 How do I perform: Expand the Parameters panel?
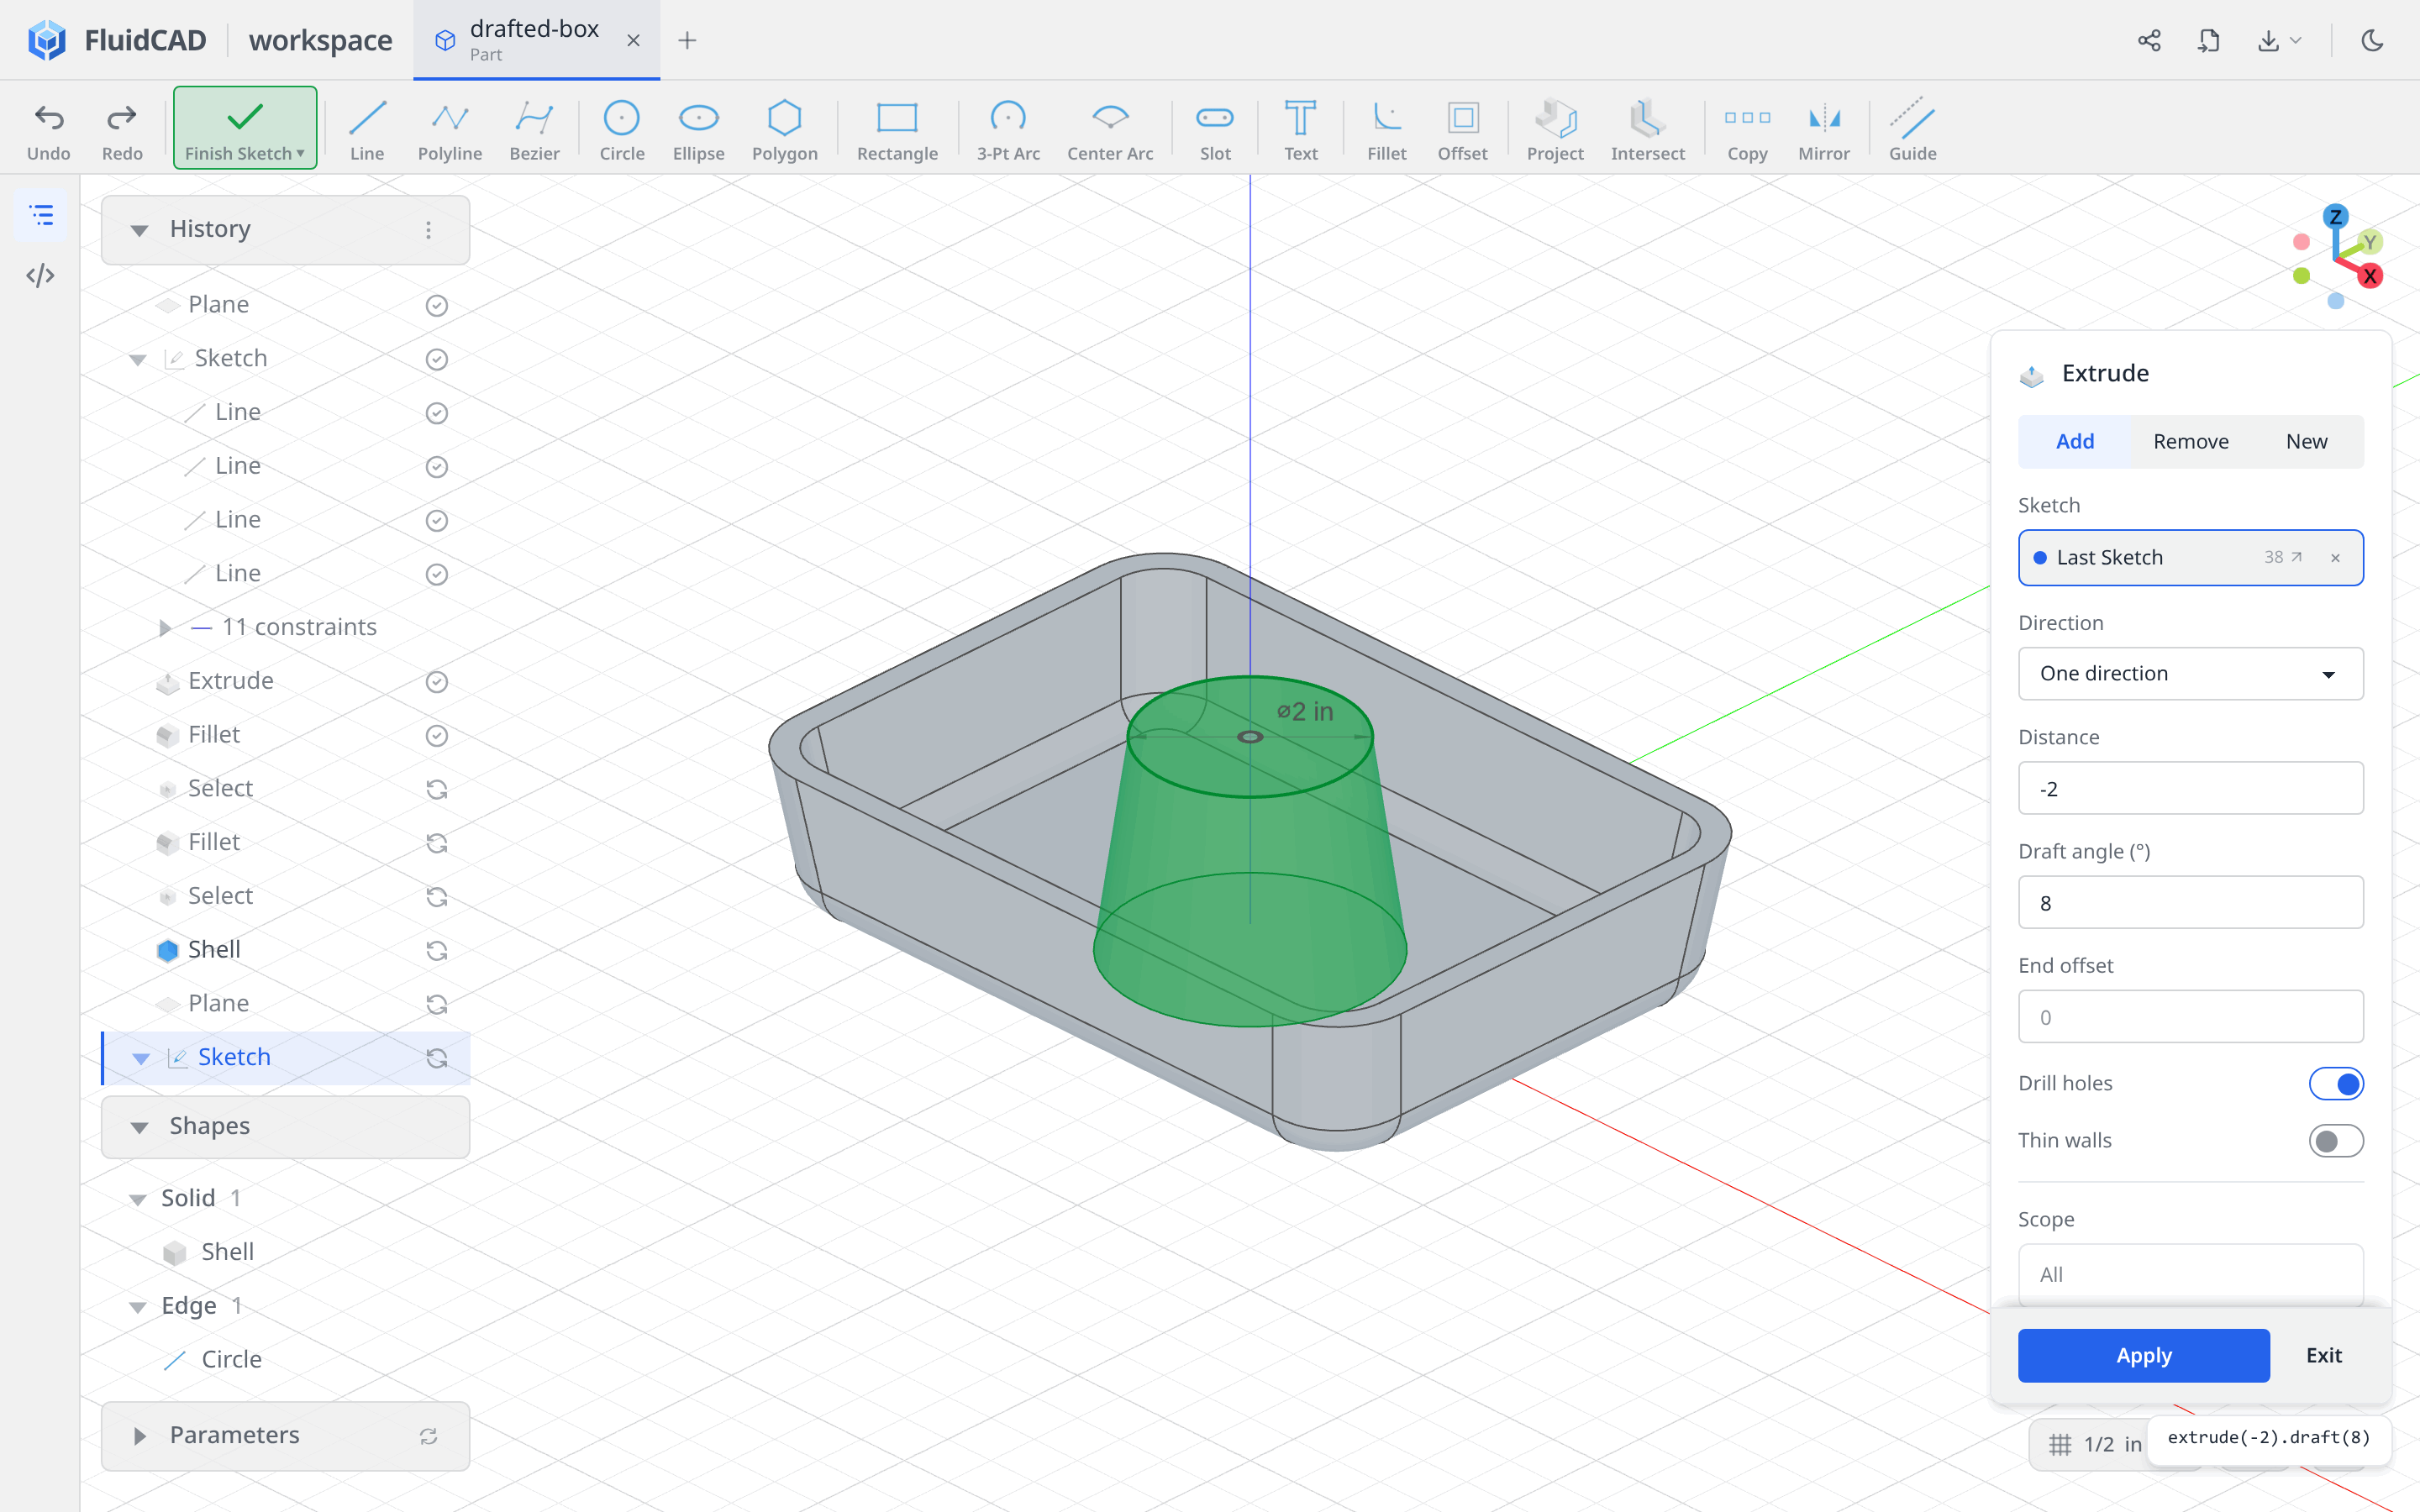[x=139, y=1435]
